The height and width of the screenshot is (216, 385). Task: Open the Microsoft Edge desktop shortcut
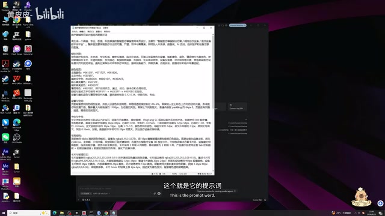17,124
